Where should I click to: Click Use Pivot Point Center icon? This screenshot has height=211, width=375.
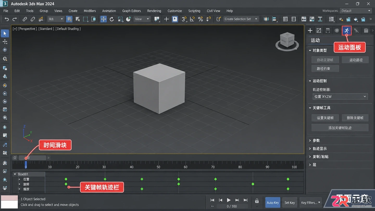[157, 19]
